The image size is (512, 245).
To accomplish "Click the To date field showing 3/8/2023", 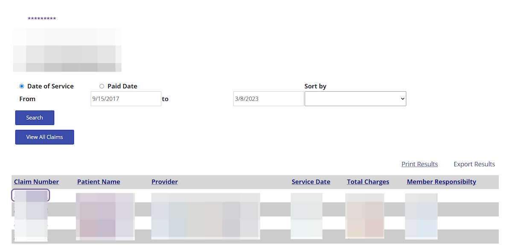I will 268,98.
